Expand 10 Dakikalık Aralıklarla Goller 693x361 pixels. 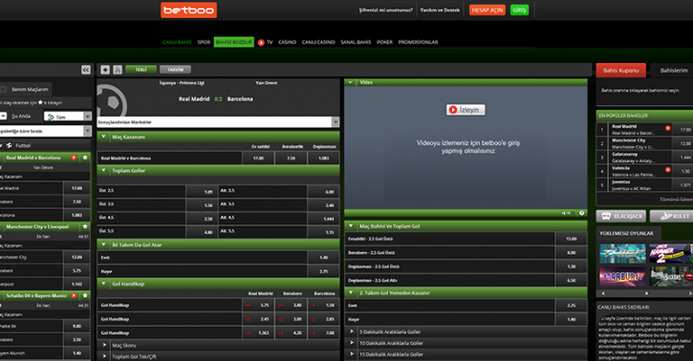point(352,343)
